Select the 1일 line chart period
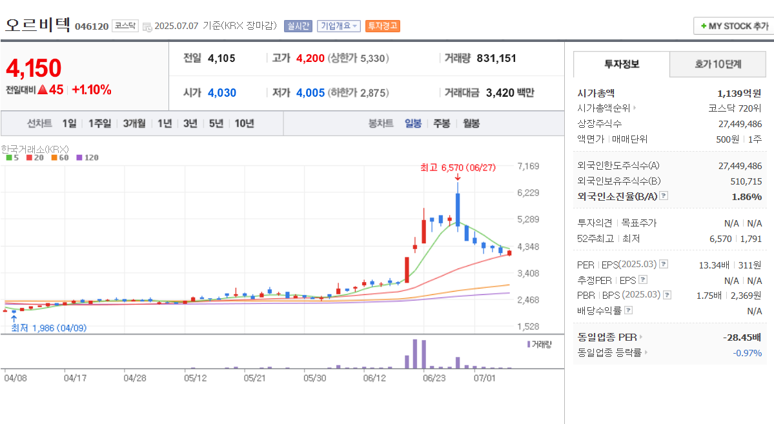This screenshot has width=774, height=424. [69, 123]
